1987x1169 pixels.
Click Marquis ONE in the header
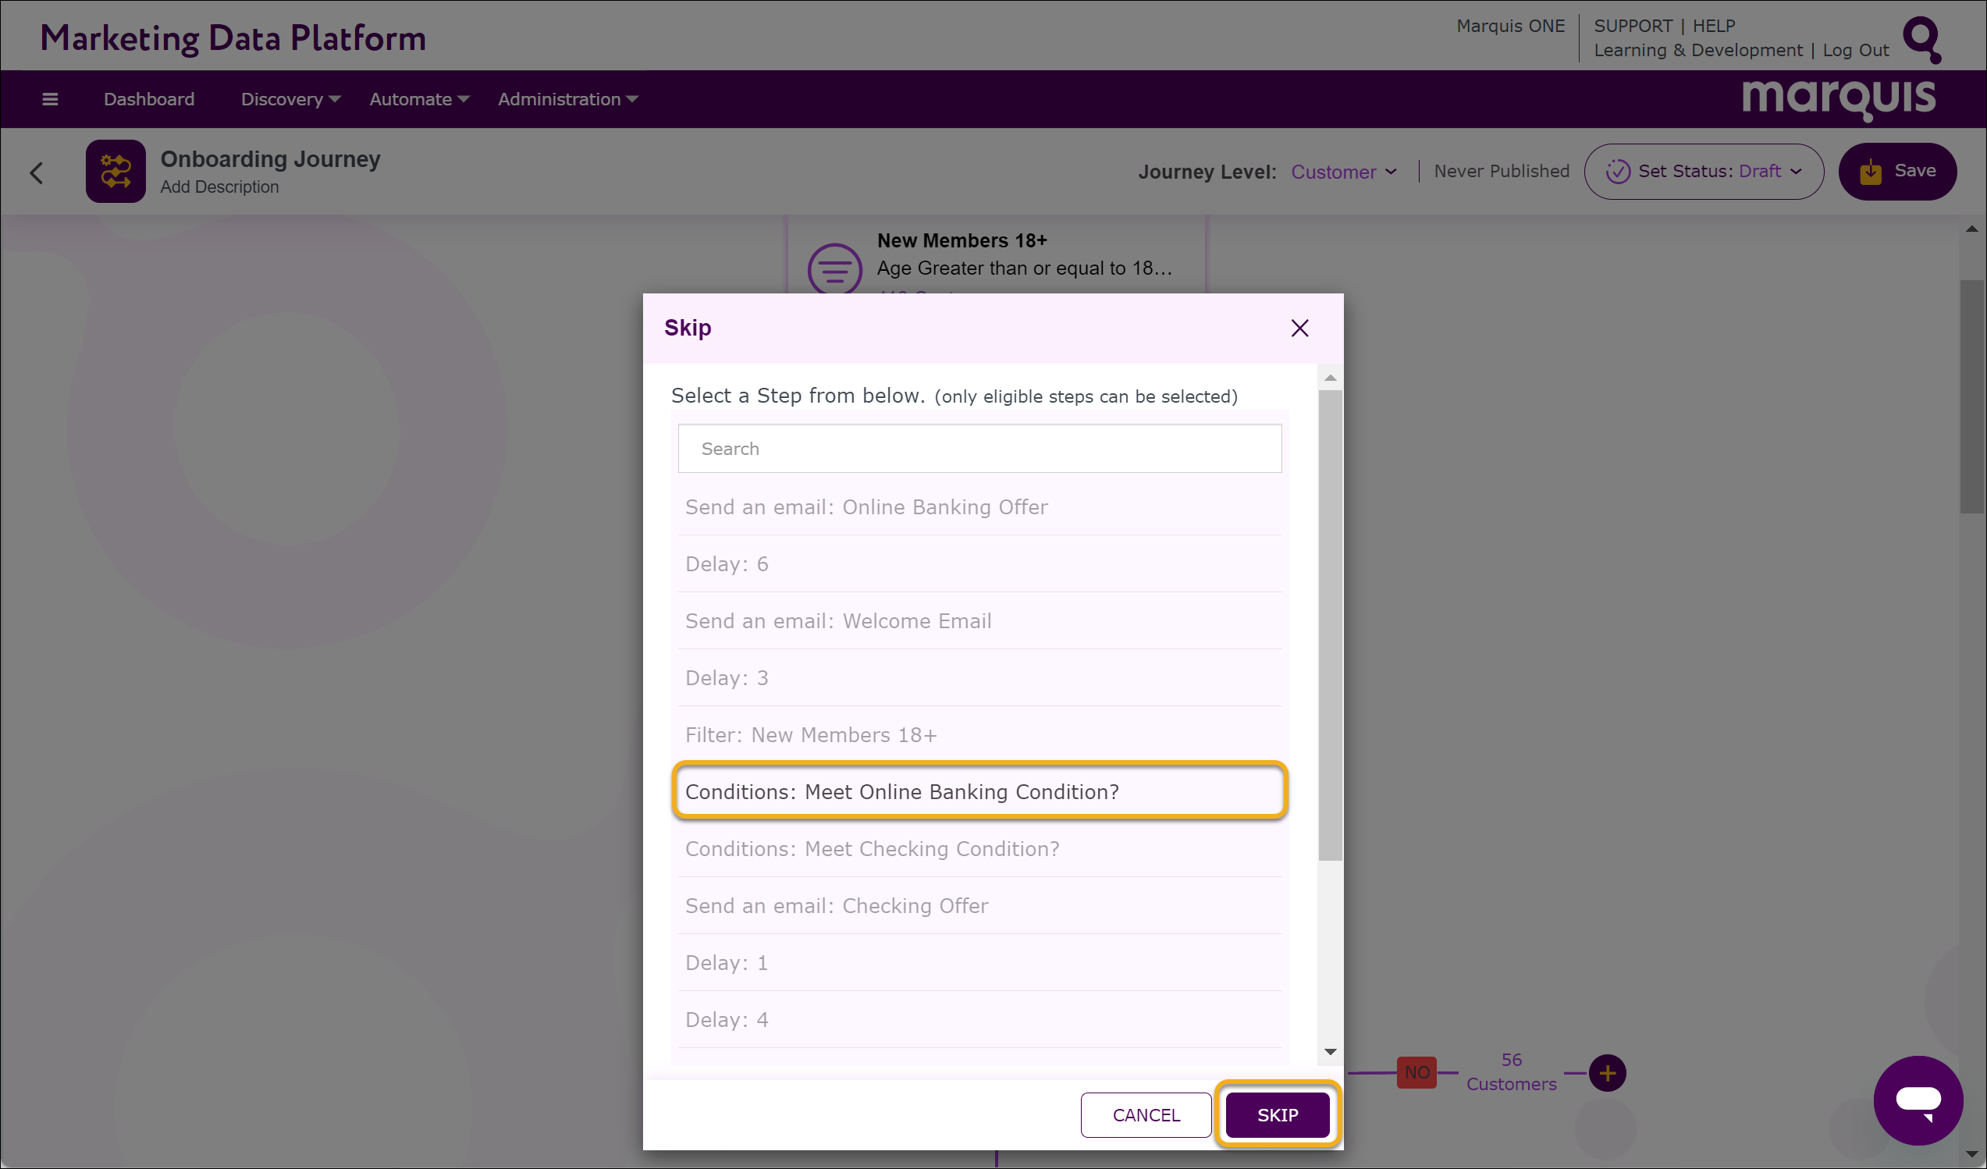tap(1511, 26)
